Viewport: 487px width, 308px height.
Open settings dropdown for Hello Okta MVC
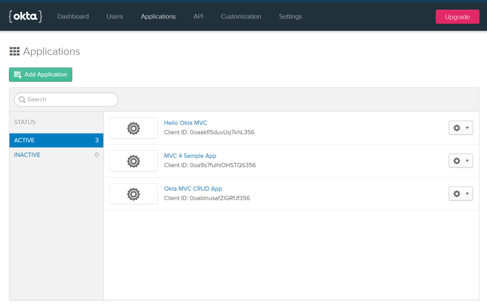click(460, 128)
